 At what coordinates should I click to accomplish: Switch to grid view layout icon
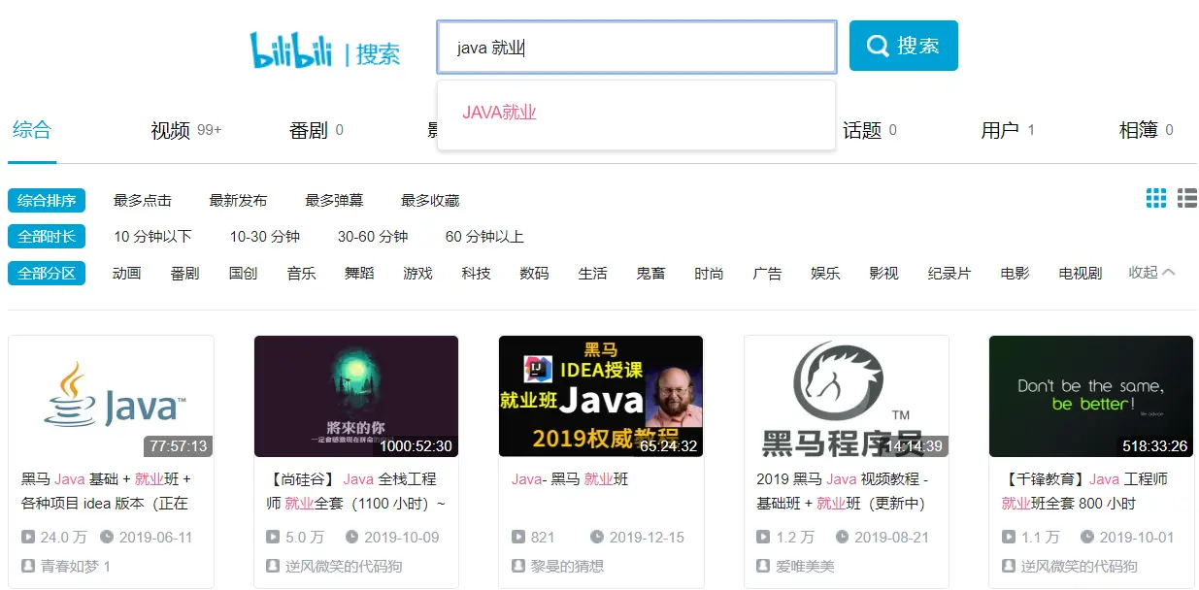pos(1156,198)
